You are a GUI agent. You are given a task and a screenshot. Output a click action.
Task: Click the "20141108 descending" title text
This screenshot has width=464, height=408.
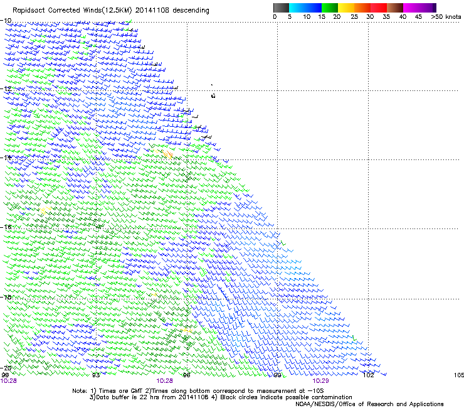[x=172, y=10]
